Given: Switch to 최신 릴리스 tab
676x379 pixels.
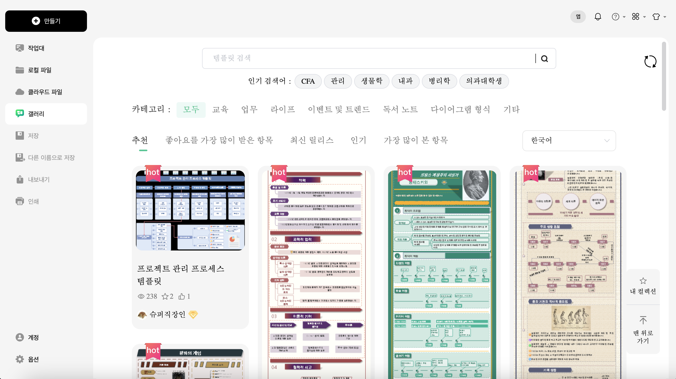Looking at the screenshot, I should click(x=312, y=140).
